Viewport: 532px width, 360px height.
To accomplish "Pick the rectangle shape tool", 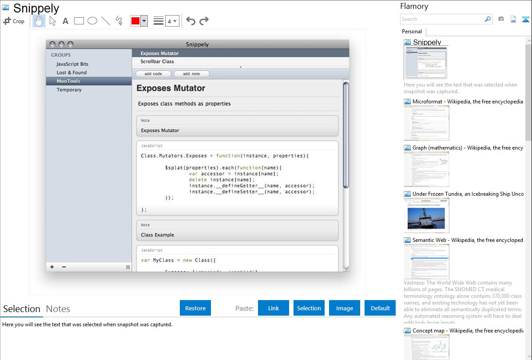I will coord(79,21).
